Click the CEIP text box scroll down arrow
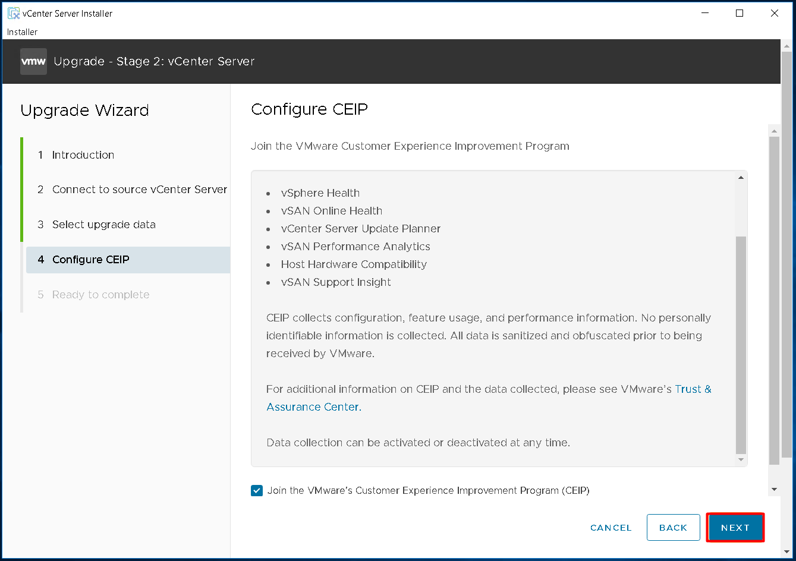 741,460
